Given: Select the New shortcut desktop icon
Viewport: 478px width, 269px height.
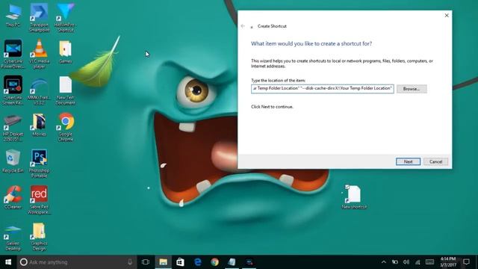Looking at the screenshot, I should 354,197.
